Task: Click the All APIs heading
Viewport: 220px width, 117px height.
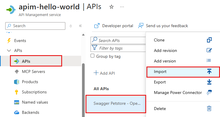Action: pyautogui.click(x=101, y=89)
